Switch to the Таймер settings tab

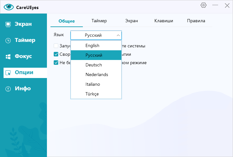tap(99, 21)
